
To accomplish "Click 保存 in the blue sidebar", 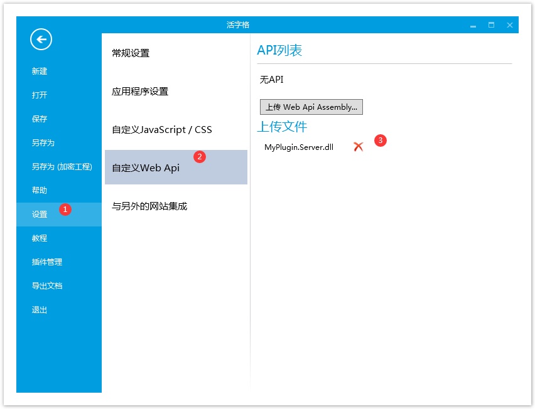I will [40, 119].
